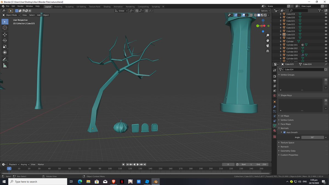Open the Scene properties tab icon
The image size is (329, 185).
(x=274, y=91)
